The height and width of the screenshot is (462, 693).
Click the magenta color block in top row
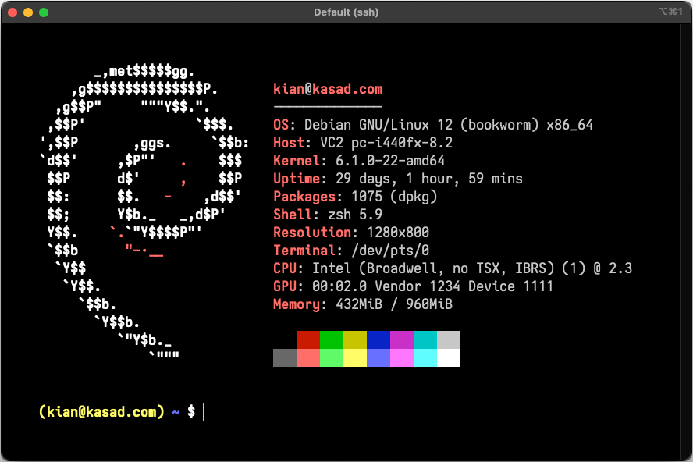[x=402, y=339]
